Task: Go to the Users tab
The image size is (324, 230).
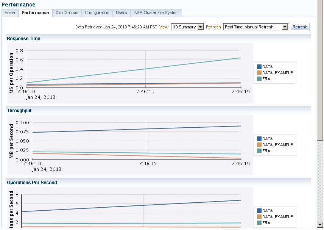Action: pyautogui.click(x=121, y=13)
